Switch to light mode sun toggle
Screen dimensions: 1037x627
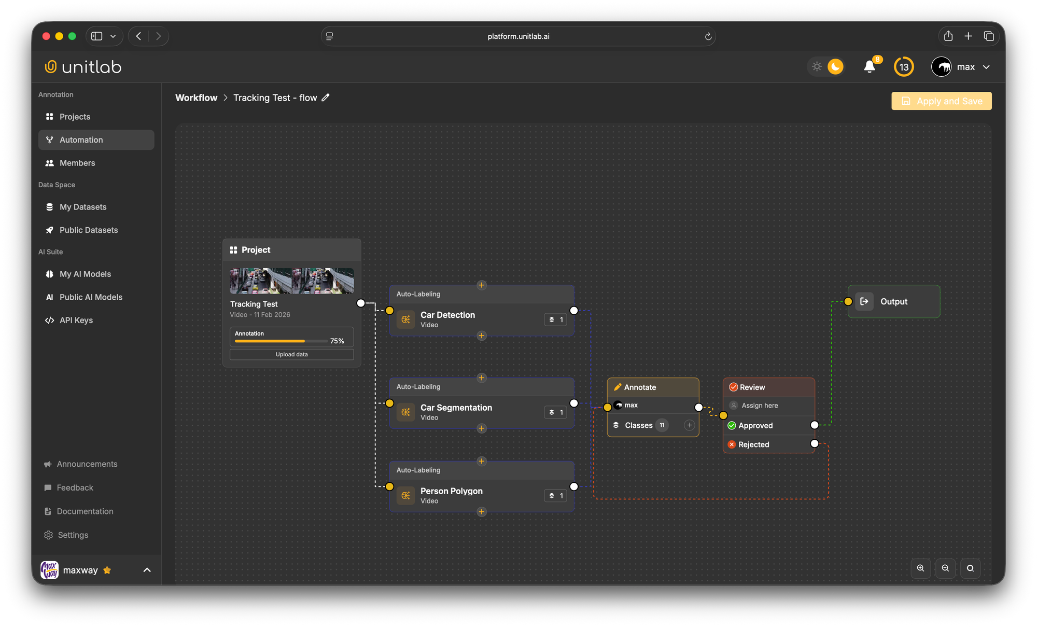(817, 66)
